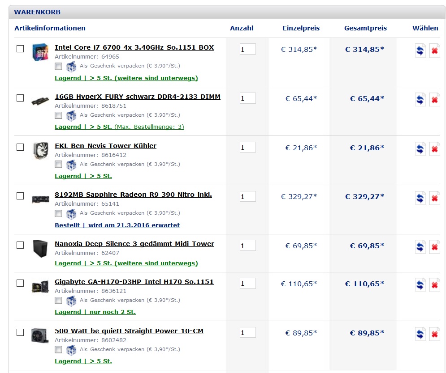This screenshot has width=446, height=373.
Task: Open 16GB HyperX FURY schwarz DDR4-2133 link
Action: [x=138, y=97]
